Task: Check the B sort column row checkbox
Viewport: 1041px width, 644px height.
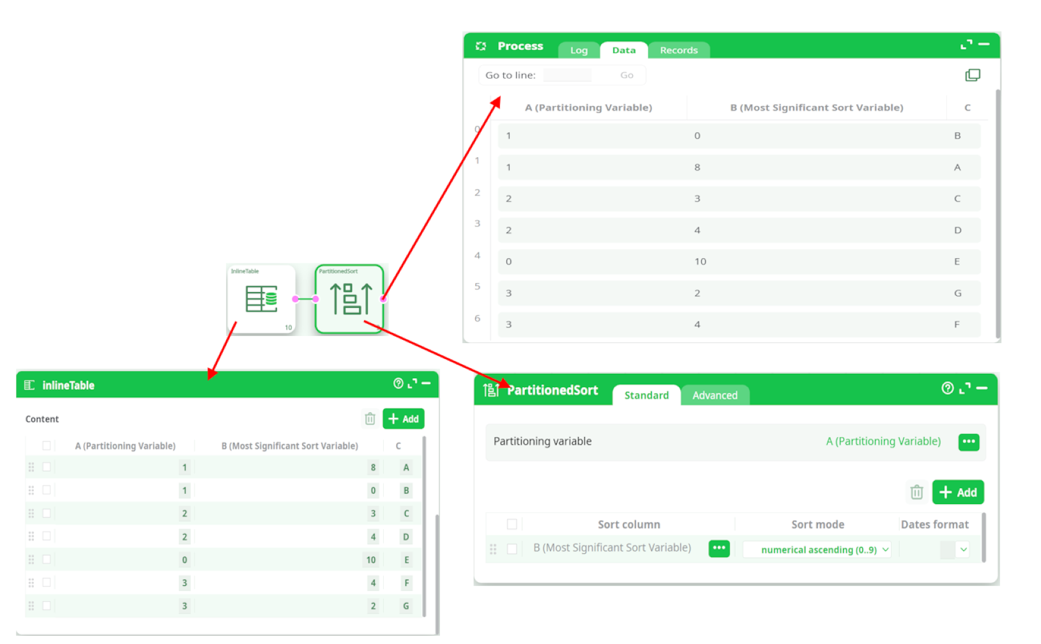Action: (512, 549)
